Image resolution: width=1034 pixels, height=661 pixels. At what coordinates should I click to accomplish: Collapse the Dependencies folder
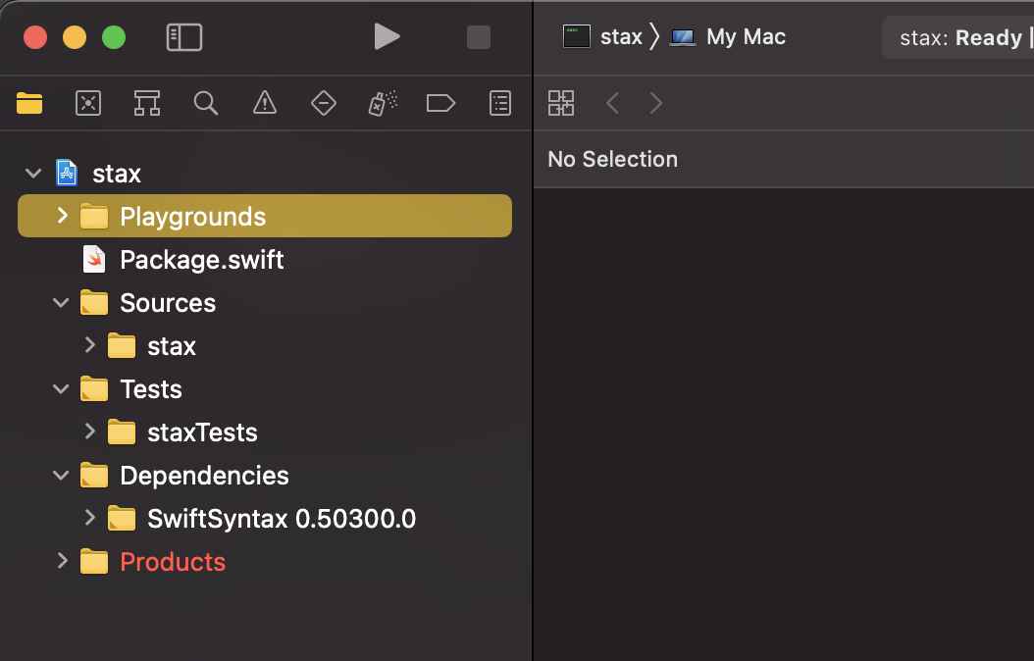point(61,476)
